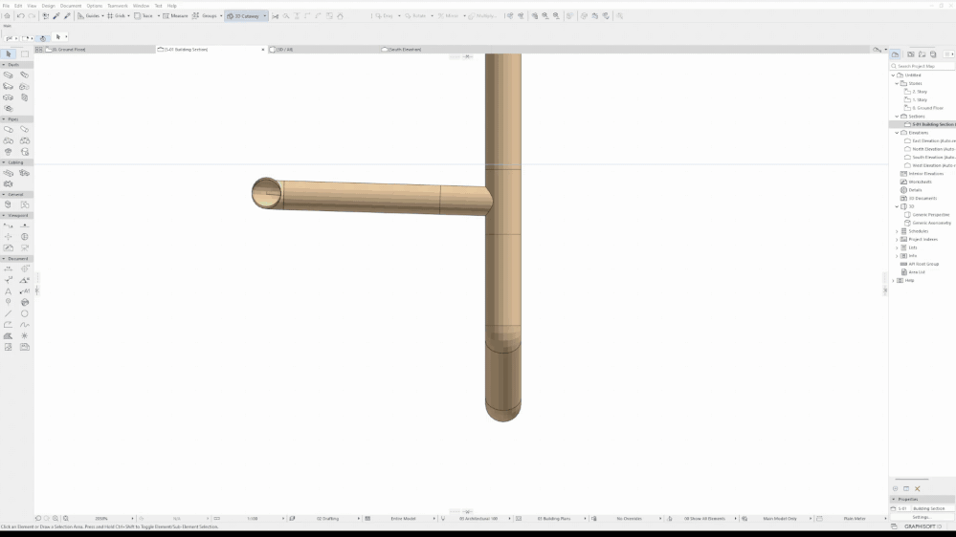Open the Trace dropdown arrow
The height and width of the screenshot is (537, 956).
point(159,16)
